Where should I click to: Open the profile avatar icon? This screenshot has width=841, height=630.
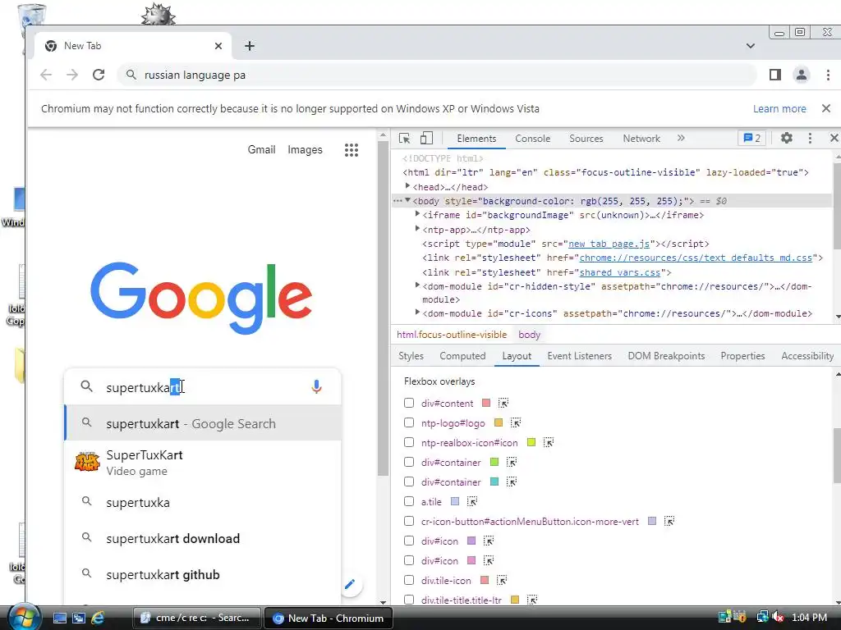802,75
